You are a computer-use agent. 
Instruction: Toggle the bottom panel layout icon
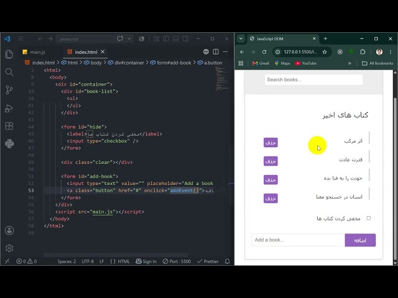click(175, 38)
